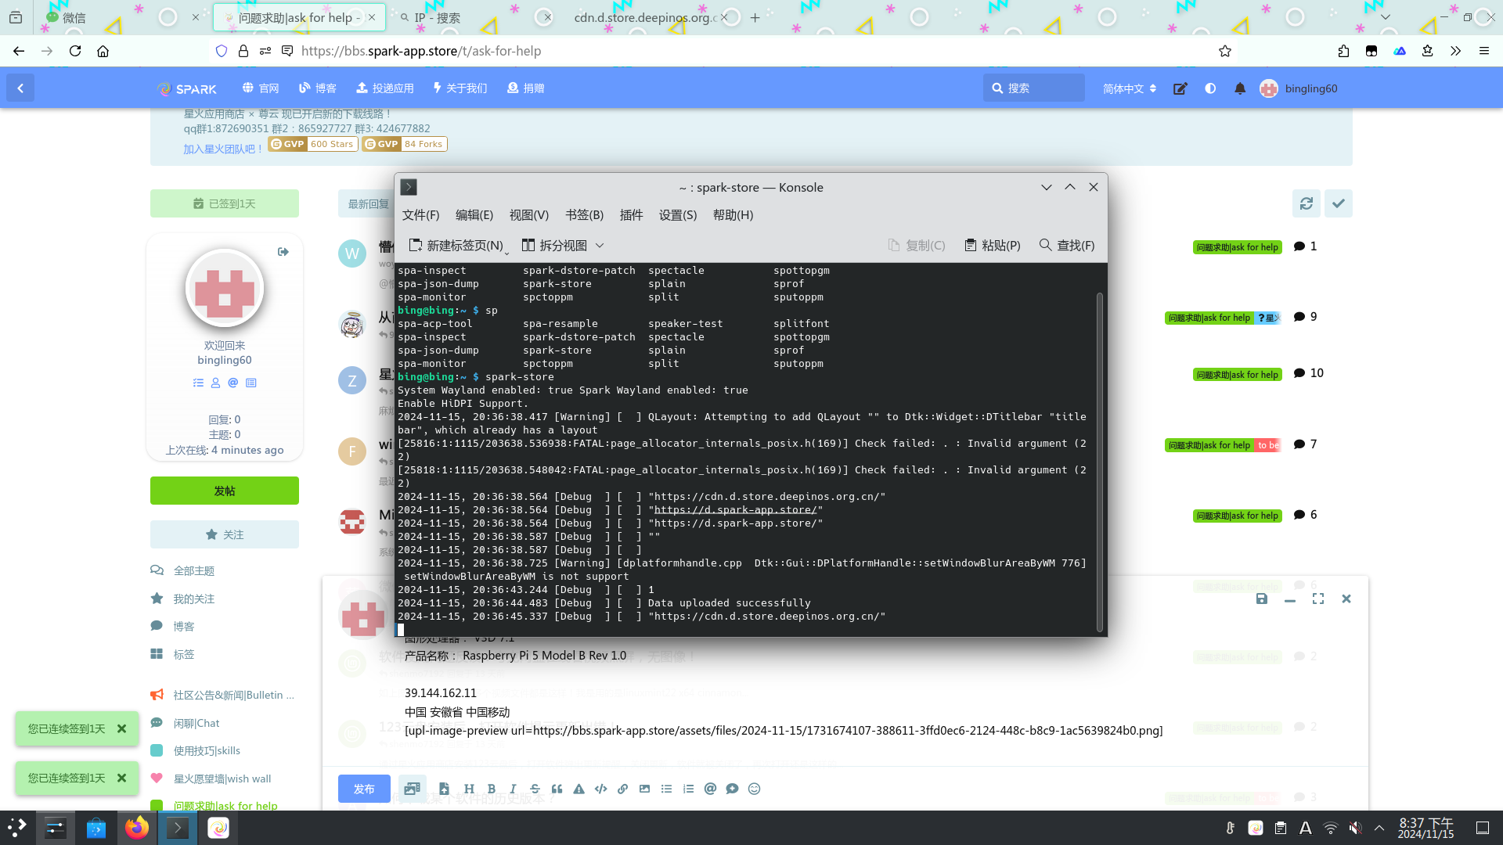
Task: Click the forum 搜索 search field
Action: [x=1033, y=88]
